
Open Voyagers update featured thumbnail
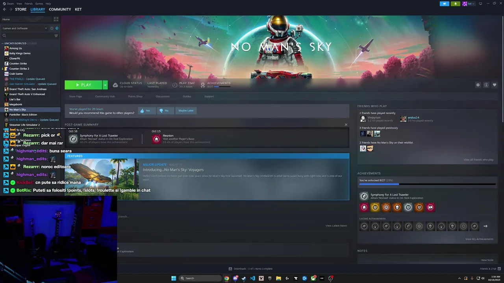tap(102, 179)
